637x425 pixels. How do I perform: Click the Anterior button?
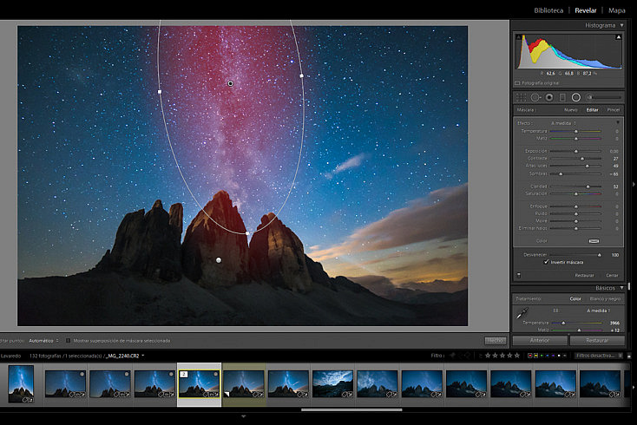[540, 340]
